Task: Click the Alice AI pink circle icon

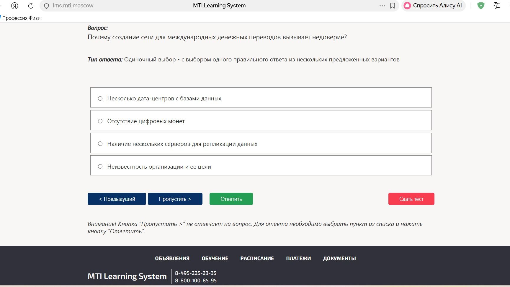Action: tap(407, 6)
